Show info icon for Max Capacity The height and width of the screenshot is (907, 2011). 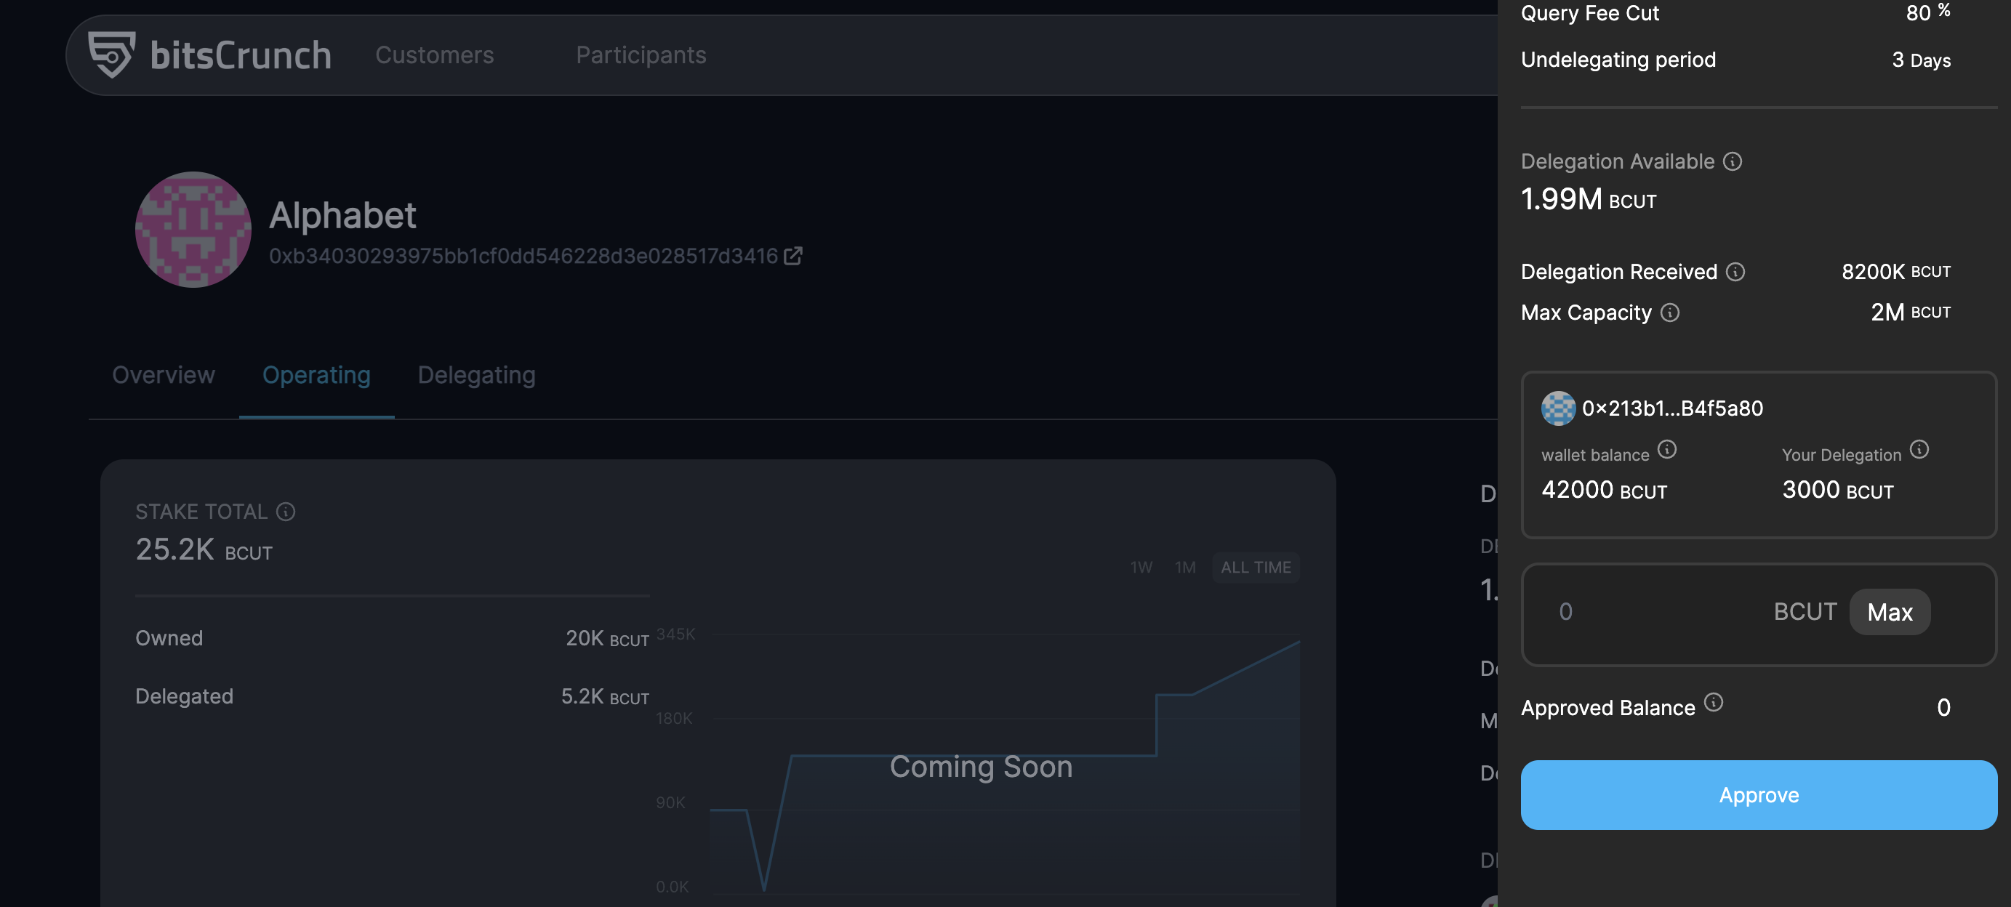[x=1670, y=313]
